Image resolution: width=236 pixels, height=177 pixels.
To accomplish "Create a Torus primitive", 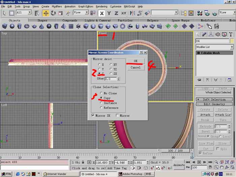I will click(x=27, y=26).
